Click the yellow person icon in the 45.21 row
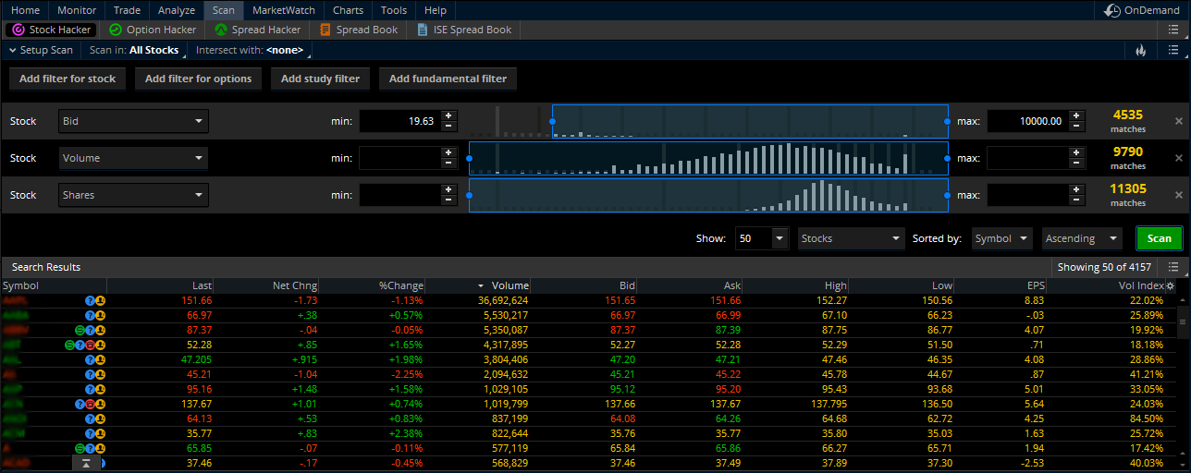The height and width of the screenshot is (473, 1191). [x=100, y=374]
